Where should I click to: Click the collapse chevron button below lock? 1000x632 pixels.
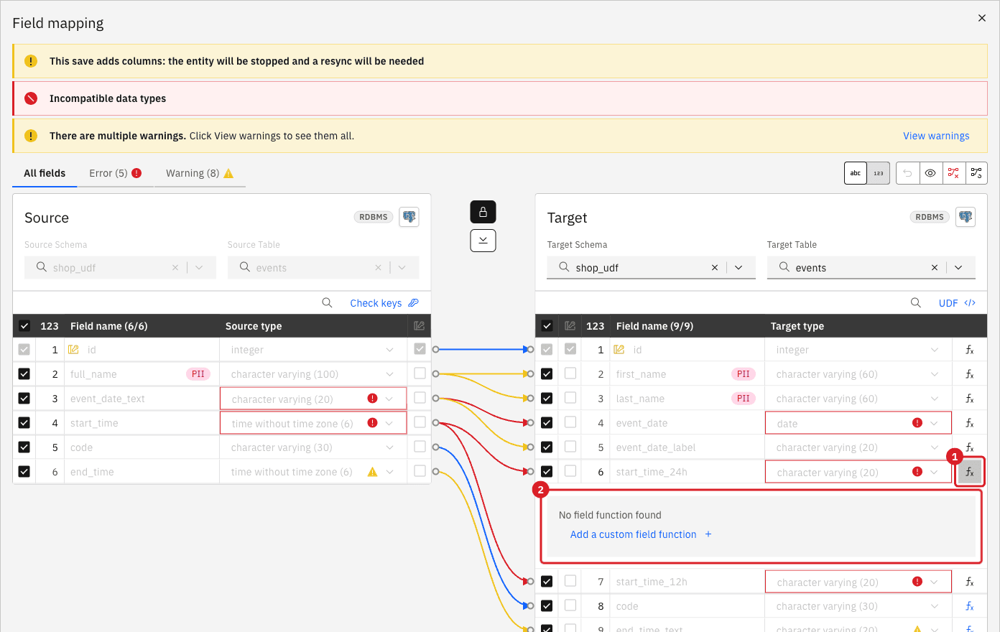pos(483,241)
